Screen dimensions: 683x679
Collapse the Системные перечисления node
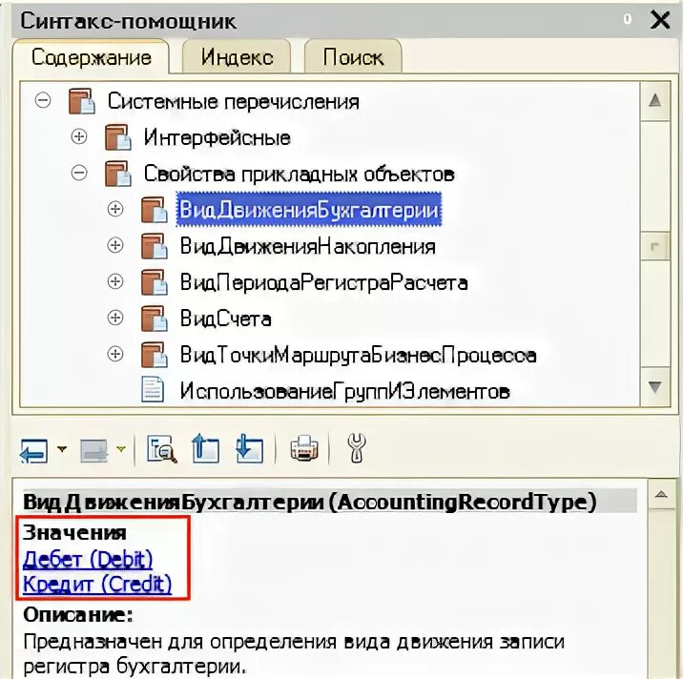click(x=43, y=100)
